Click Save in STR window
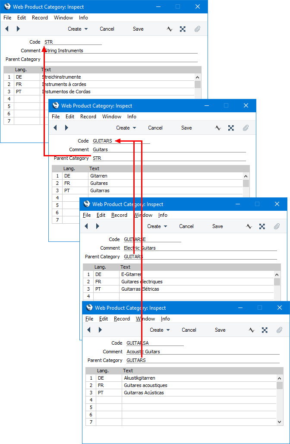The image size is (290, 444). pos(138,29)
